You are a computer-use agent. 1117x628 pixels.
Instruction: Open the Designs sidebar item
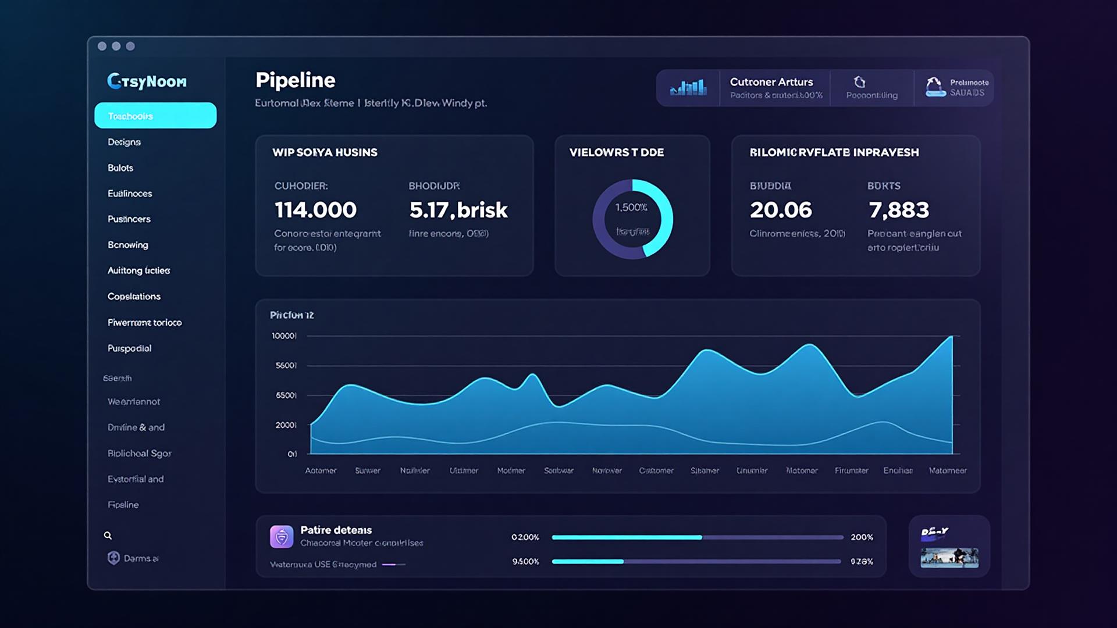point(124,142)
